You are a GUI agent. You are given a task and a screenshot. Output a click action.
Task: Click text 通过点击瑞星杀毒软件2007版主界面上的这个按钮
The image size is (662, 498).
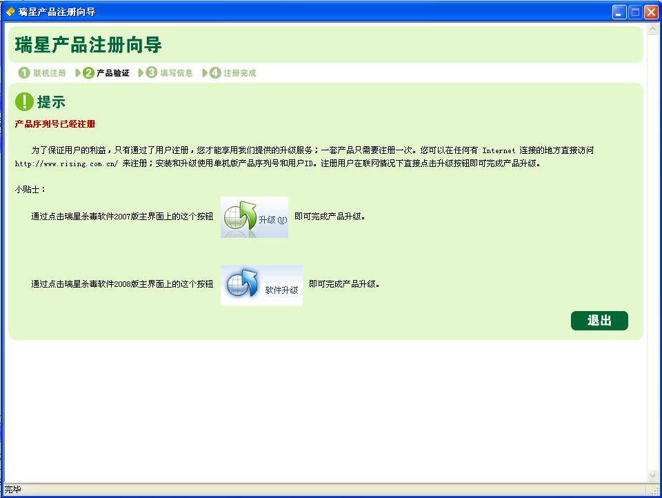tap(122, 217)
